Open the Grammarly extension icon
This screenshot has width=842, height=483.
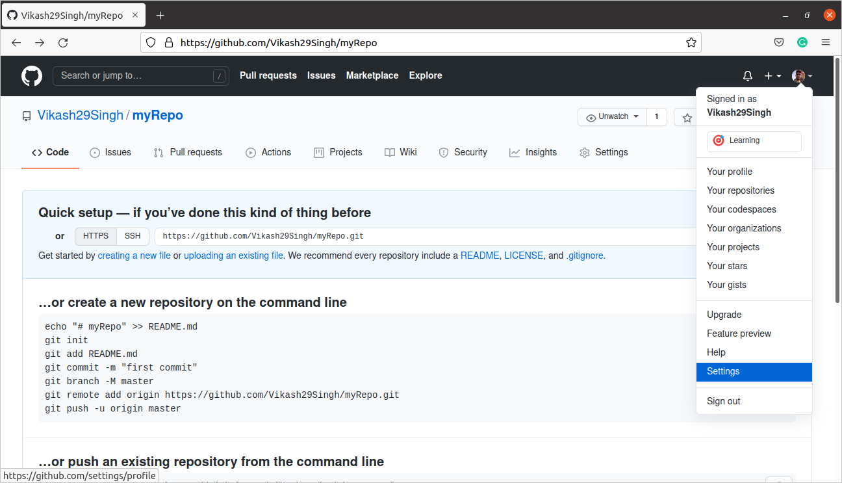pos(802,42)
